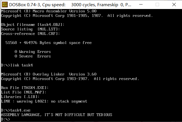Click the 'task4.exe' command line
182x122 pixels.
(16, 110)
